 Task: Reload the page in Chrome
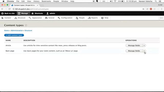click(9, 9)
